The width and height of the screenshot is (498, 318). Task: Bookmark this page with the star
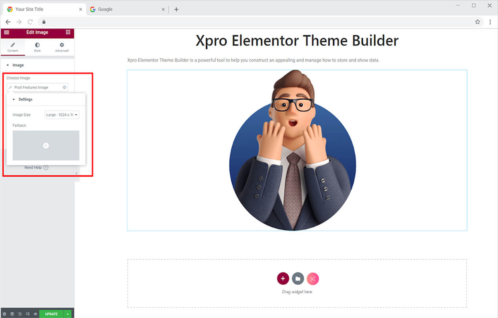point(477,22)
